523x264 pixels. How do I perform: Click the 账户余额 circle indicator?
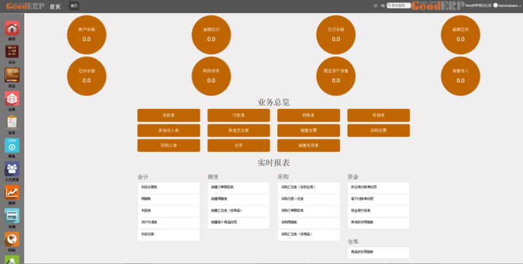pyautogui.click(x=87, y=35)
